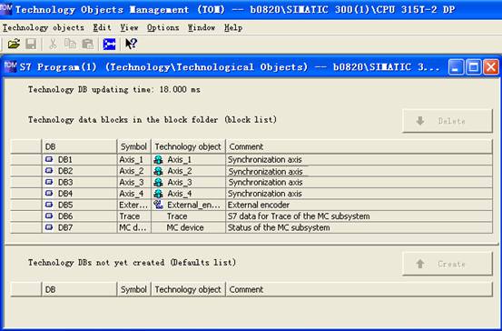Open the Technology objects menu
502x331 pixels.
pyautogui.click(x=44, y=28)
